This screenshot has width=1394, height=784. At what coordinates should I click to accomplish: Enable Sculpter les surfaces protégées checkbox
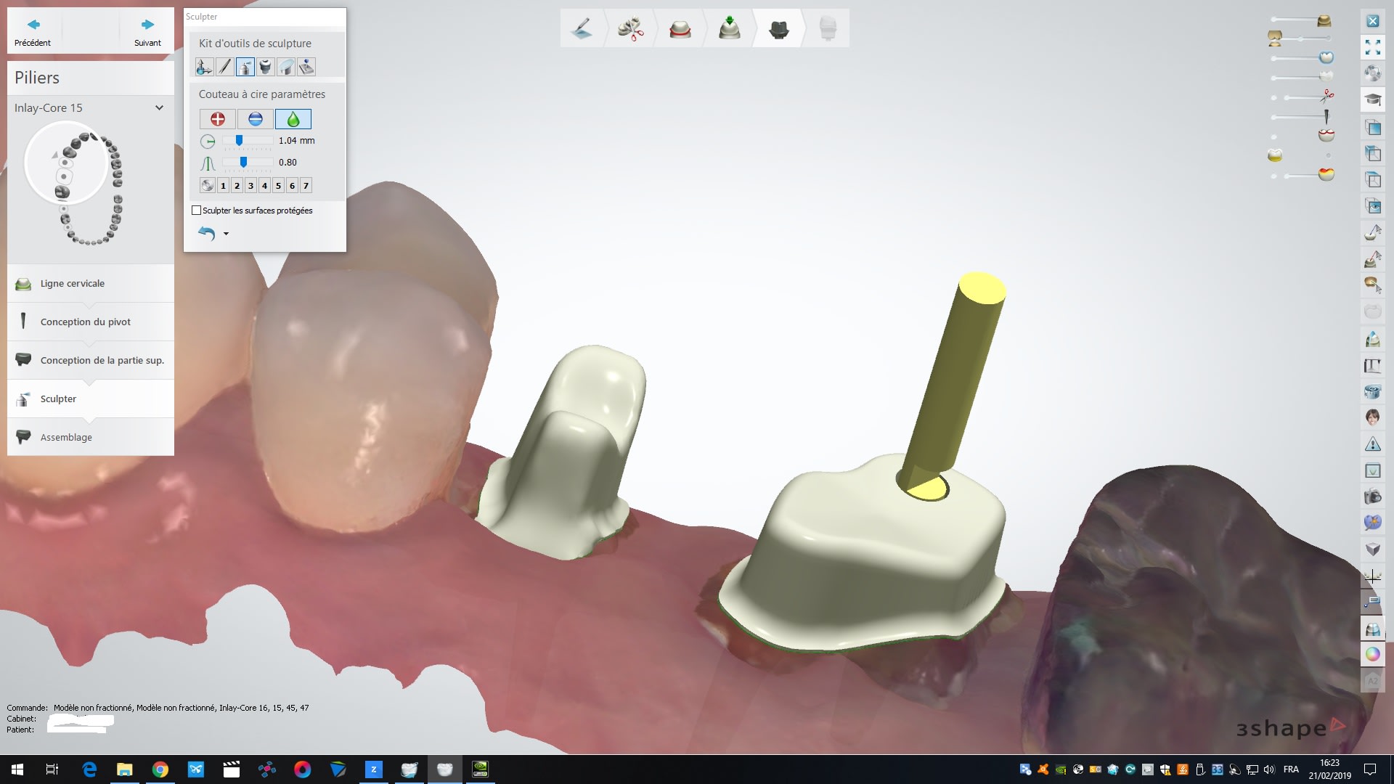coord(196,211)
